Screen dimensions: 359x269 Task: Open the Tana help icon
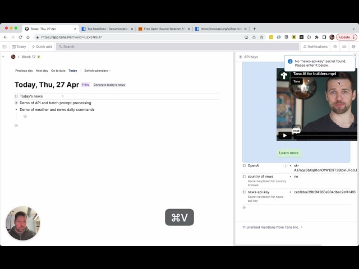(x=335, y=47)
